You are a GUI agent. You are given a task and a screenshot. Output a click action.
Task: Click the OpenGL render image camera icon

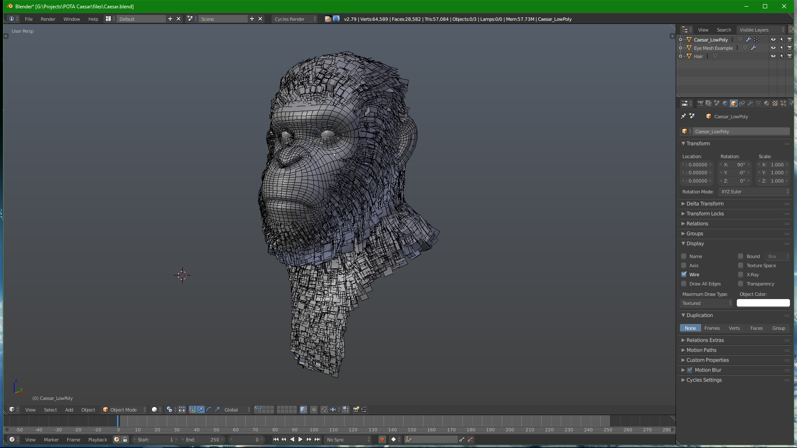356,409
